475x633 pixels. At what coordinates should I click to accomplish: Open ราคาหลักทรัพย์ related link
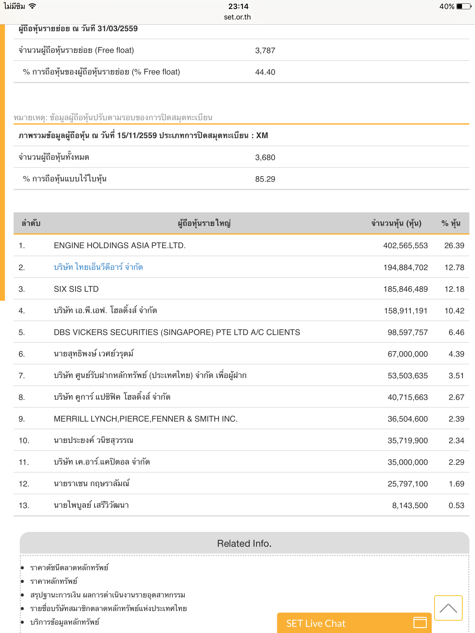(54, 581)
